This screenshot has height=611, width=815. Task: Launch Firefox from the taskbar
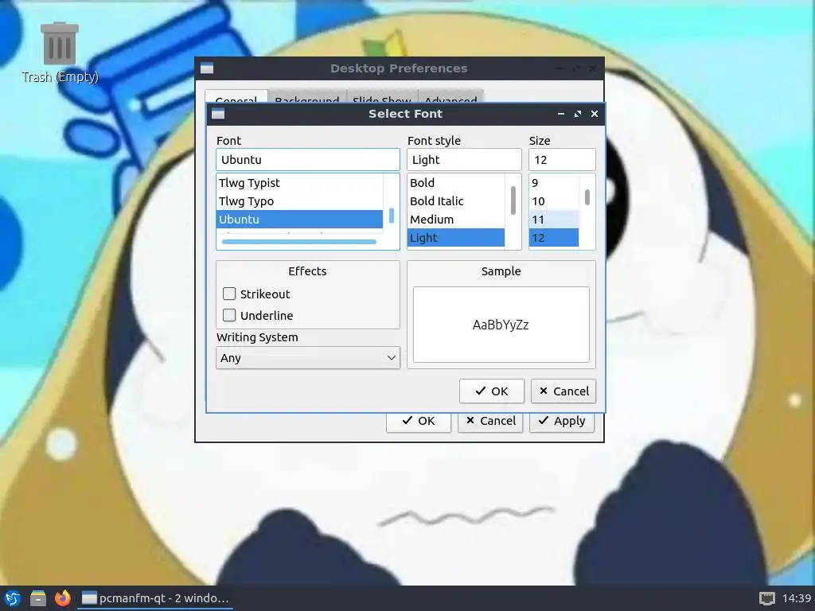pos(62,598)
